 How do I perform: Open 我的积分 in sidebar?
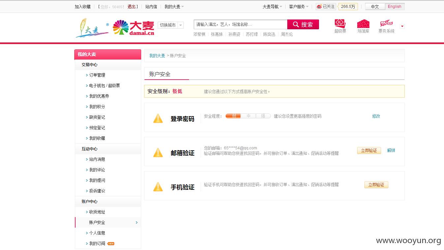[97, 107]
